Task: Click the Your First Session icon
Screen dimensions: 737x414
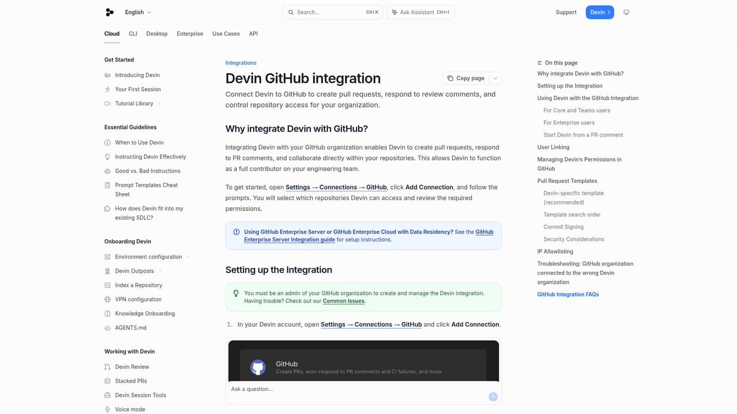Action: (x=108, y=89)
